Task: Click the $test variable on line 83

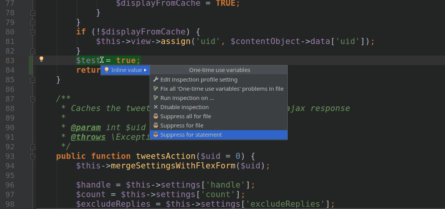Action: 88,60
